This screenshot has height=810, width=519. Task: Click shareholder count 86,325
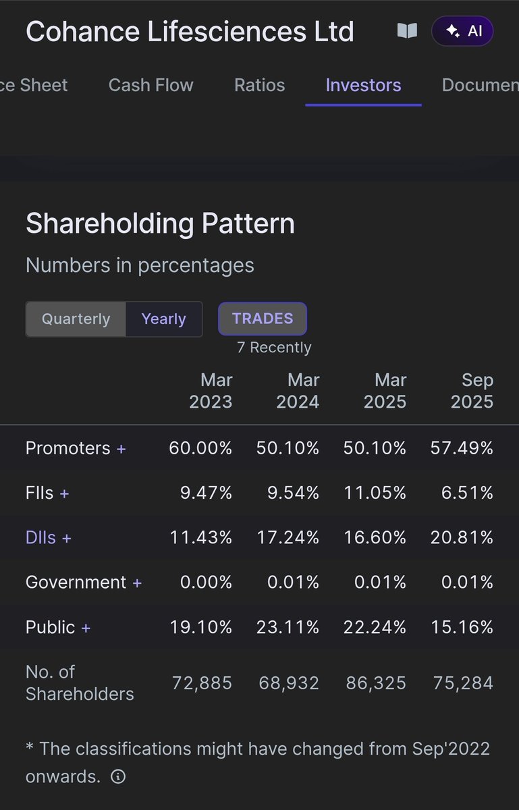(x=376, y=683)
